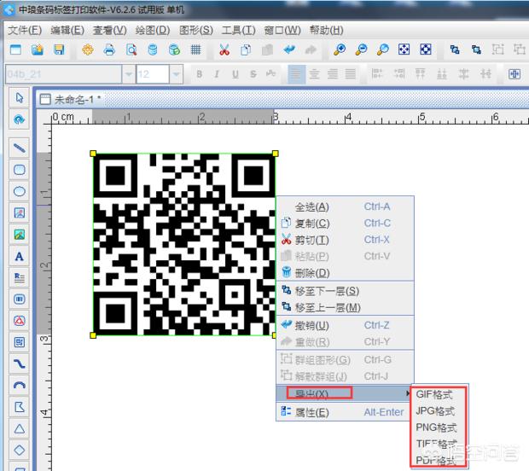Image resolution: width=529 pixels, height=471 pixels.
Task: Toggle right text alignment
Action: [x=333, y=74]
